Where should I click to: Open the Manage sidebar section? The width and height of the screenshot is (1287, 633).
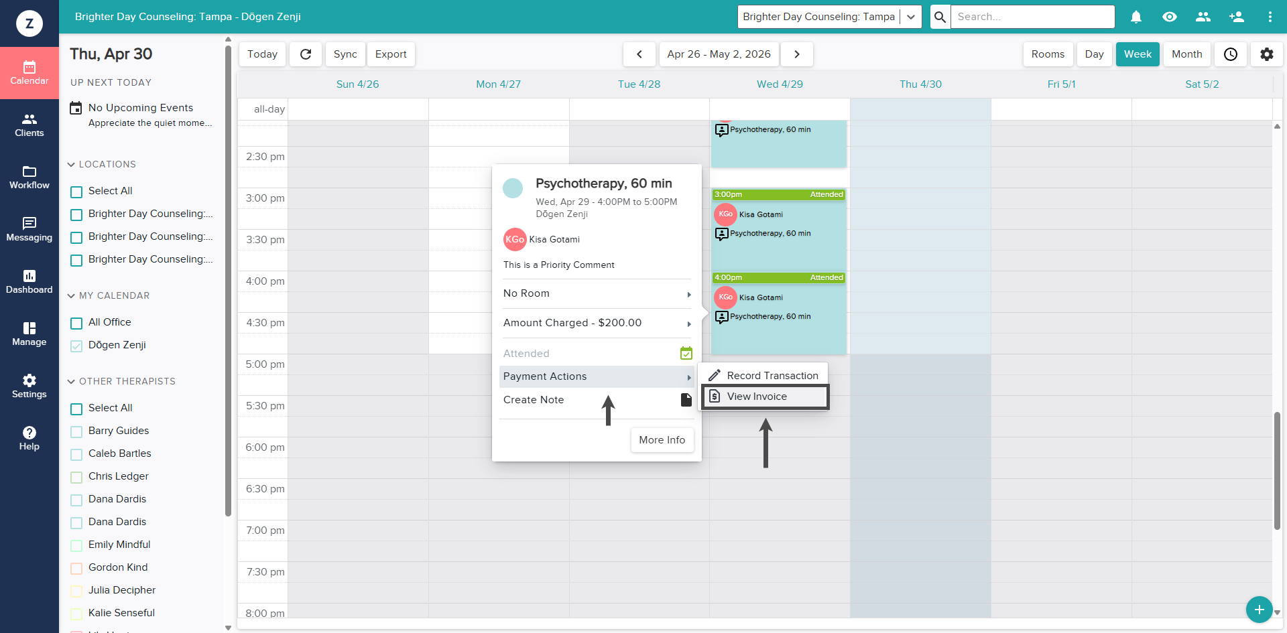(29, 334)
